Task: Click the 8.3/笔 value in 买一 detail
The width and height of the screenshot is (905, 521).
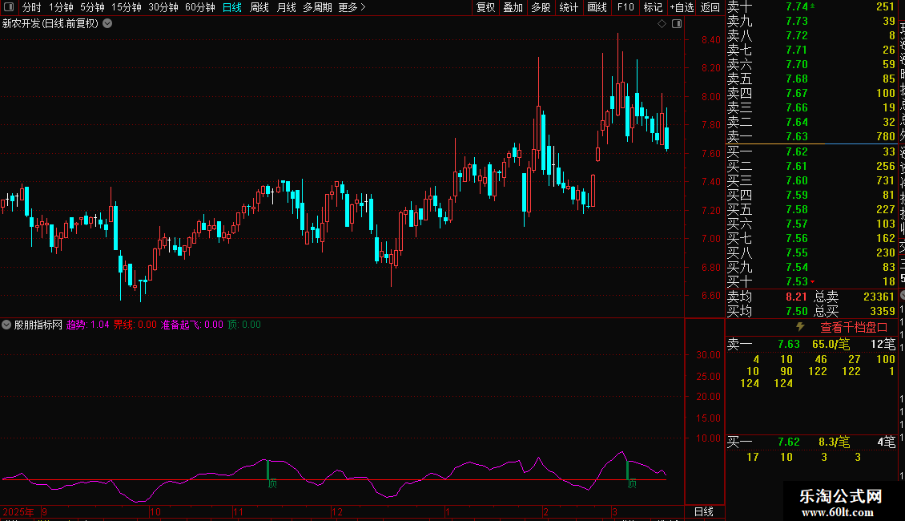Action: (x=834, y=442)
